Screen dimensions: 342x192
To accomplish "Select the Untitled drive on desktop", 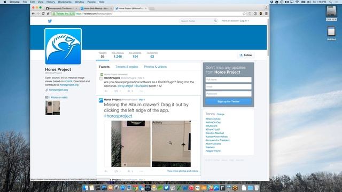I will [331, 33].
